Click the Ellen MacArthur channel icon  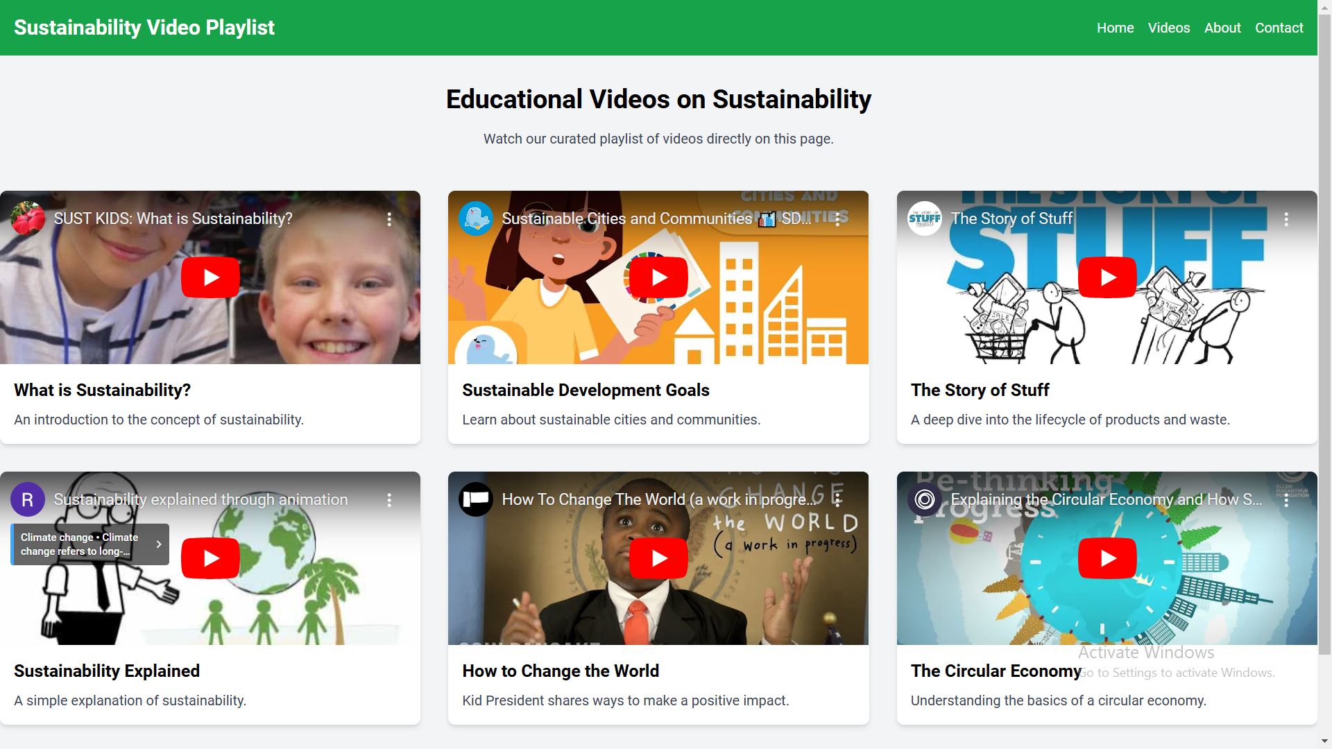click(x=925, y=500)
